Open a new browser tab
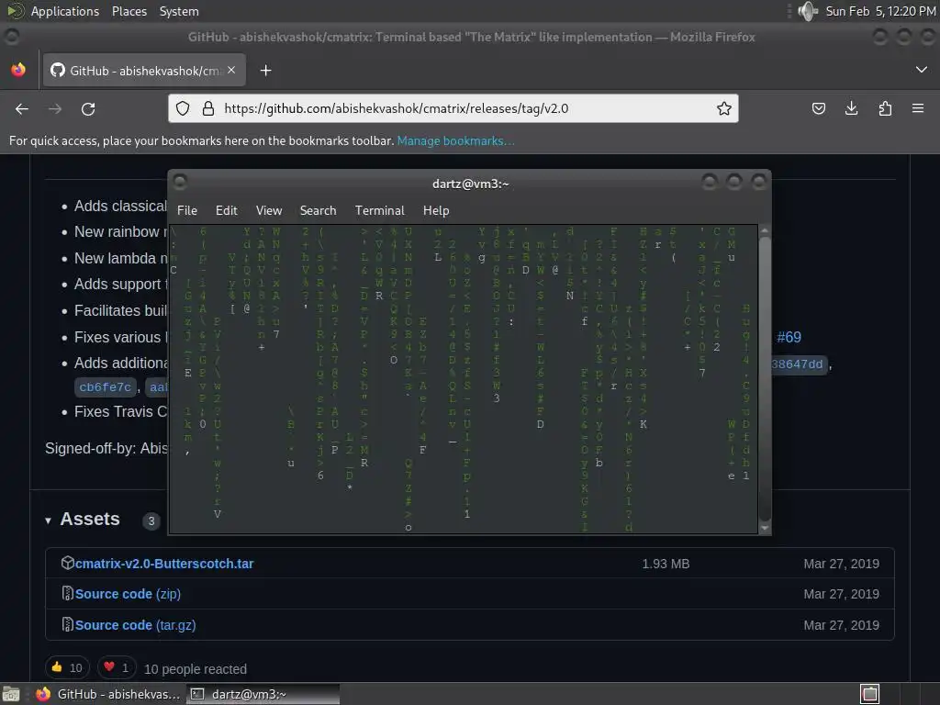 pyautogui.click(x=265, y=71)
